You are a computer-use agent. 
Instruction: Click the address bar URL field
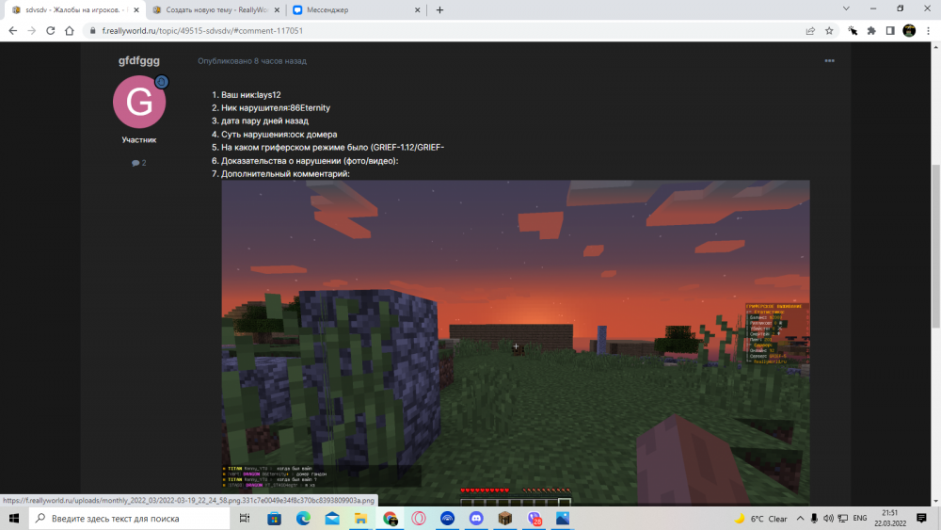pos(444,31)
